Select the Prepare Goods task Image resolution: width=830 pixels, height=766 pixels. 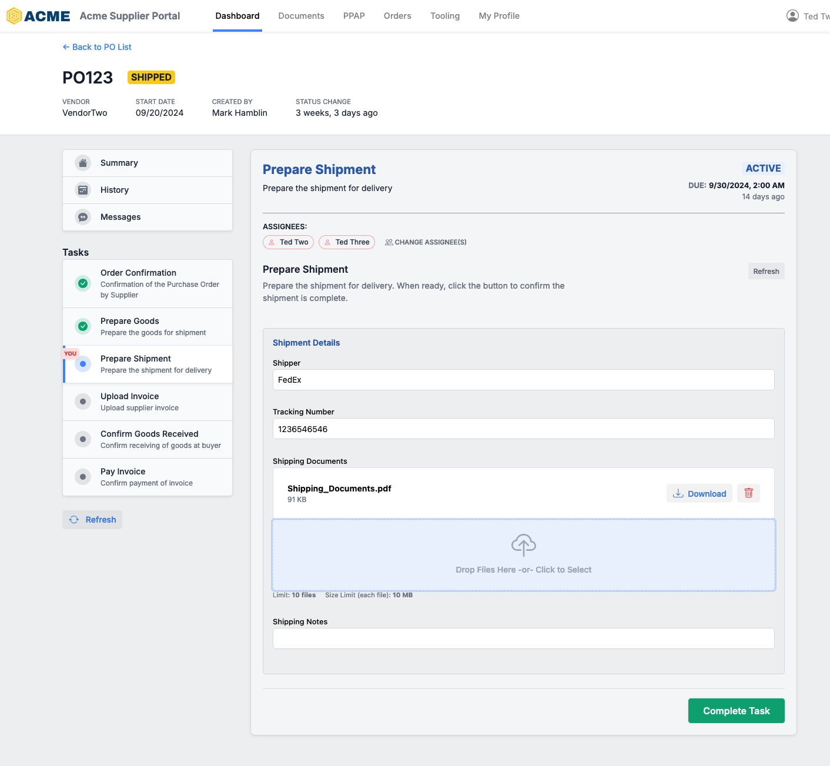coord(148,326)
